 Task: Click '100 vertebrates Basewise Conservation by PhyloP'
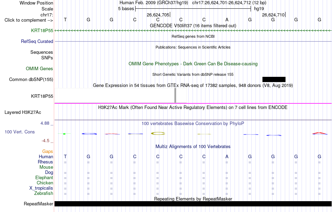coord(193,124)
